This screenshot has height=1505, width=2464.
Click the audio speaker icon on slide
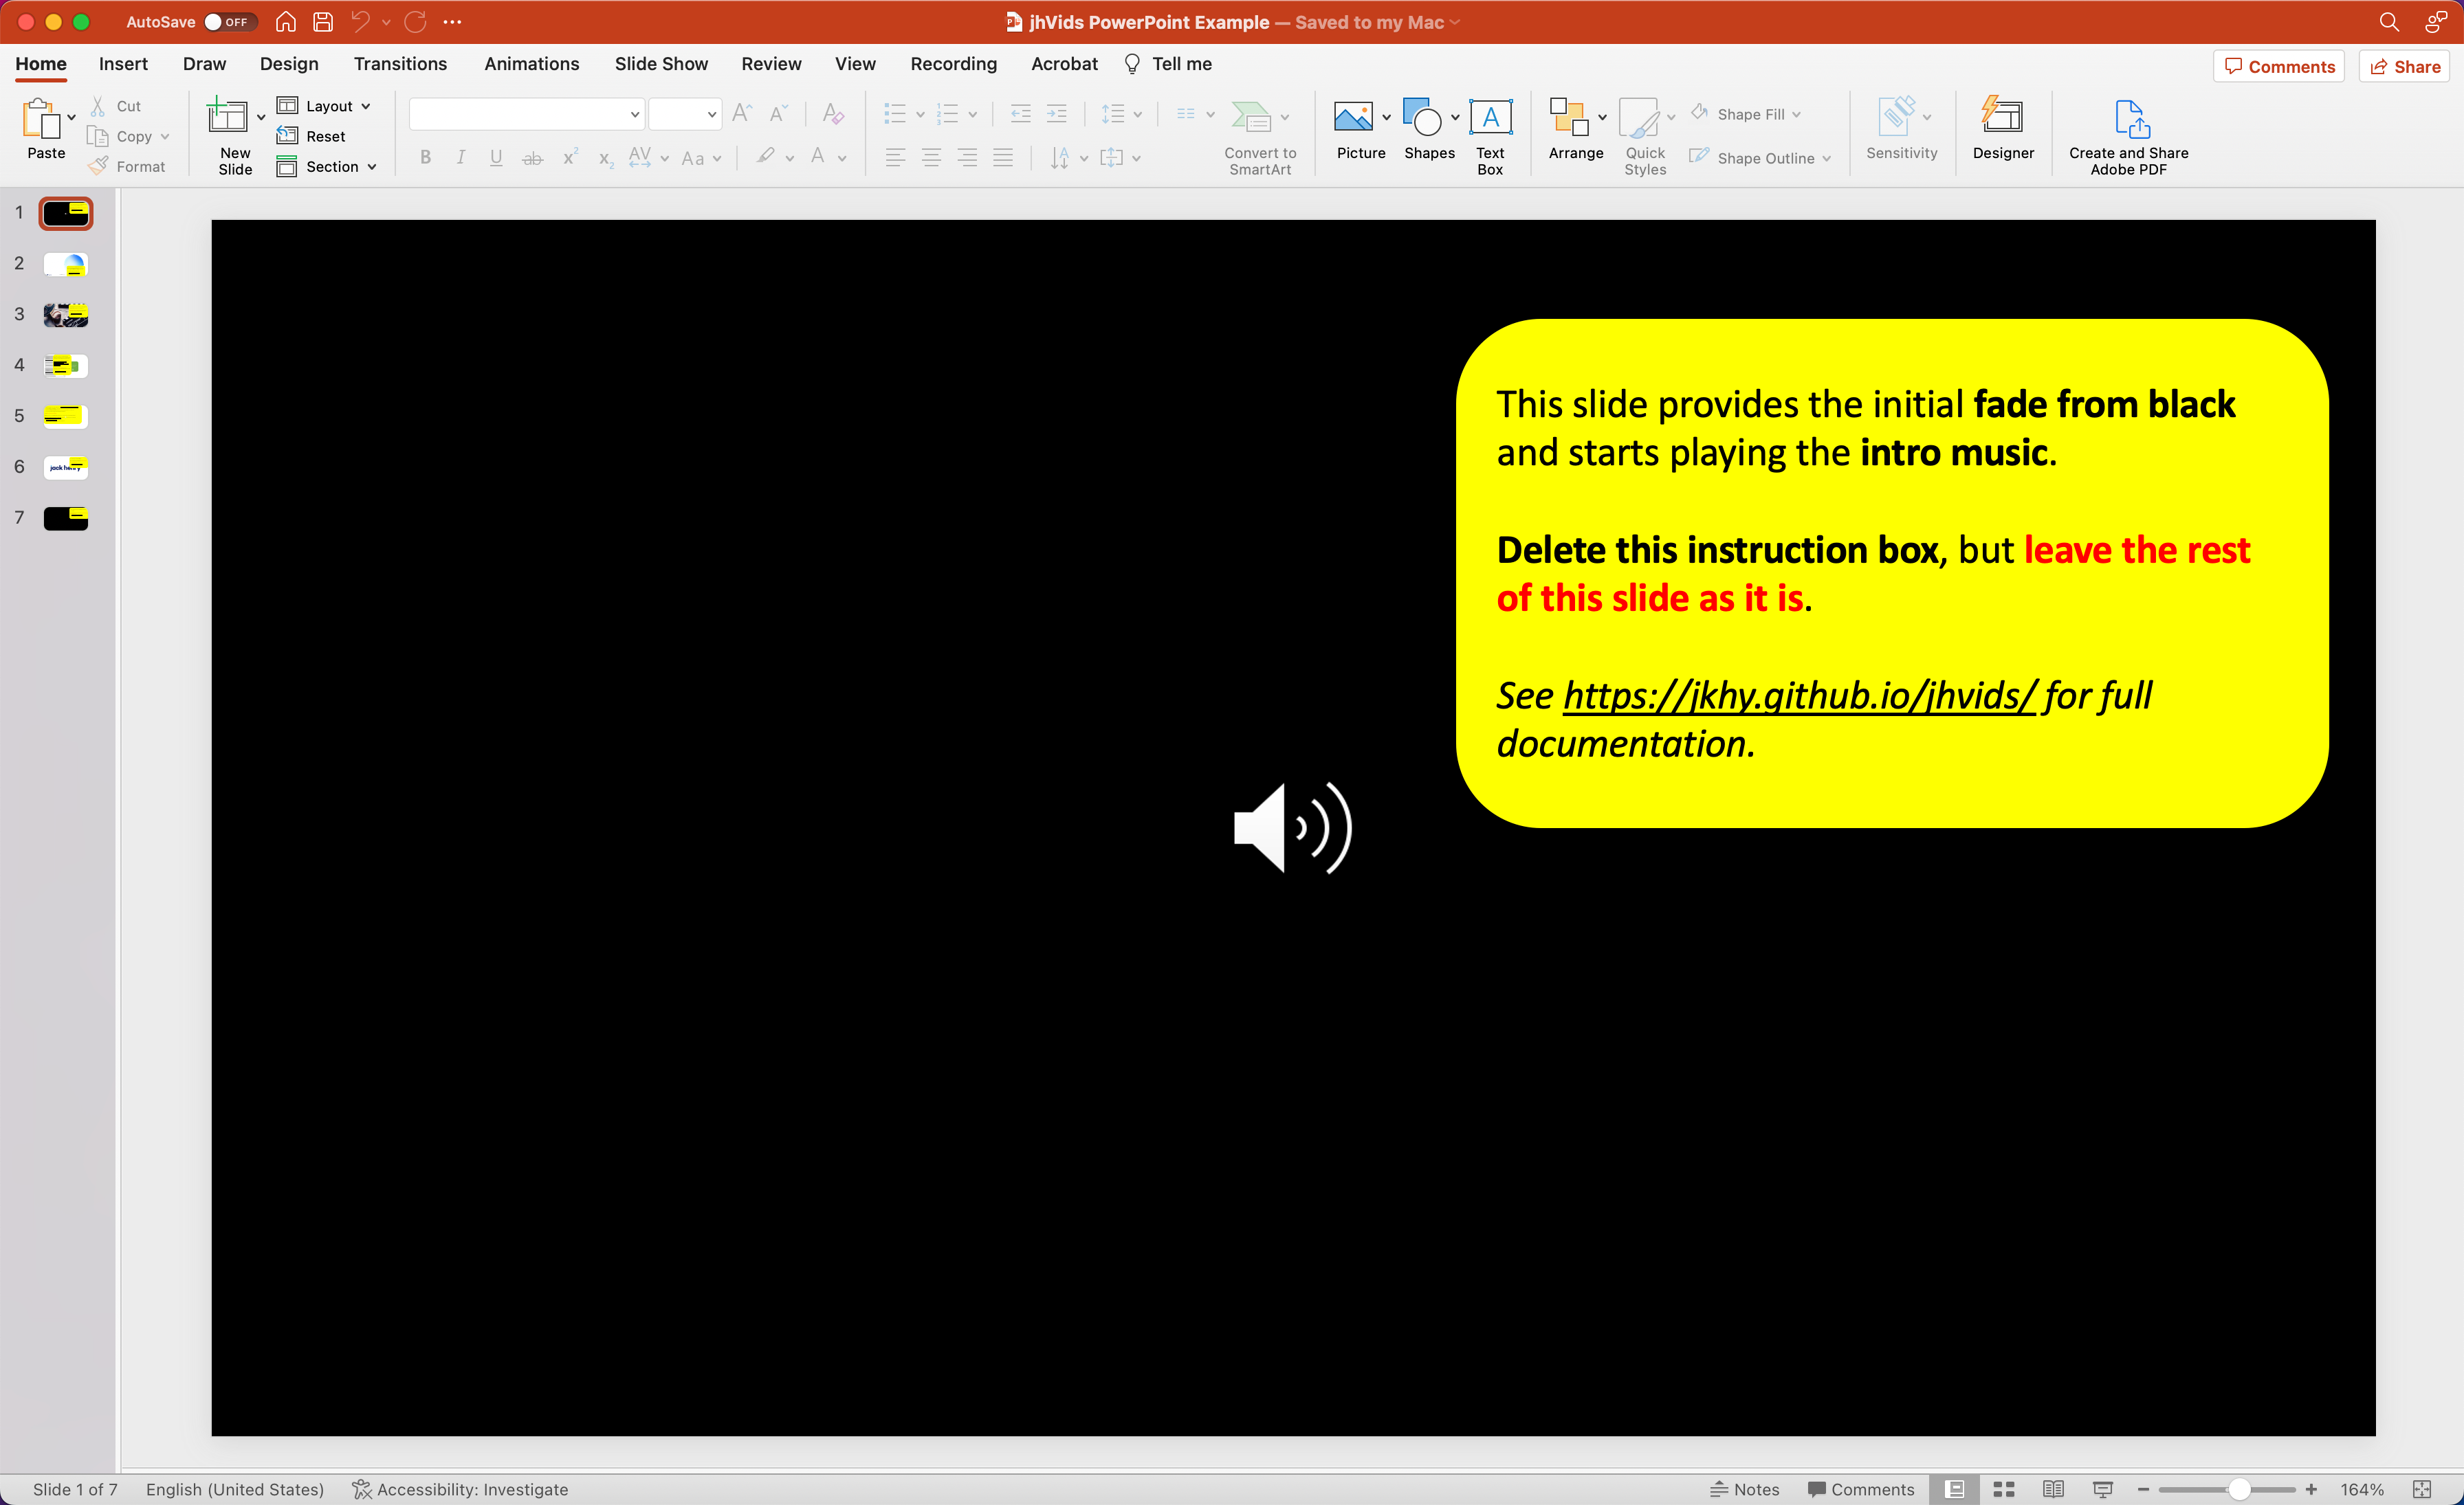pos(1292,827)
